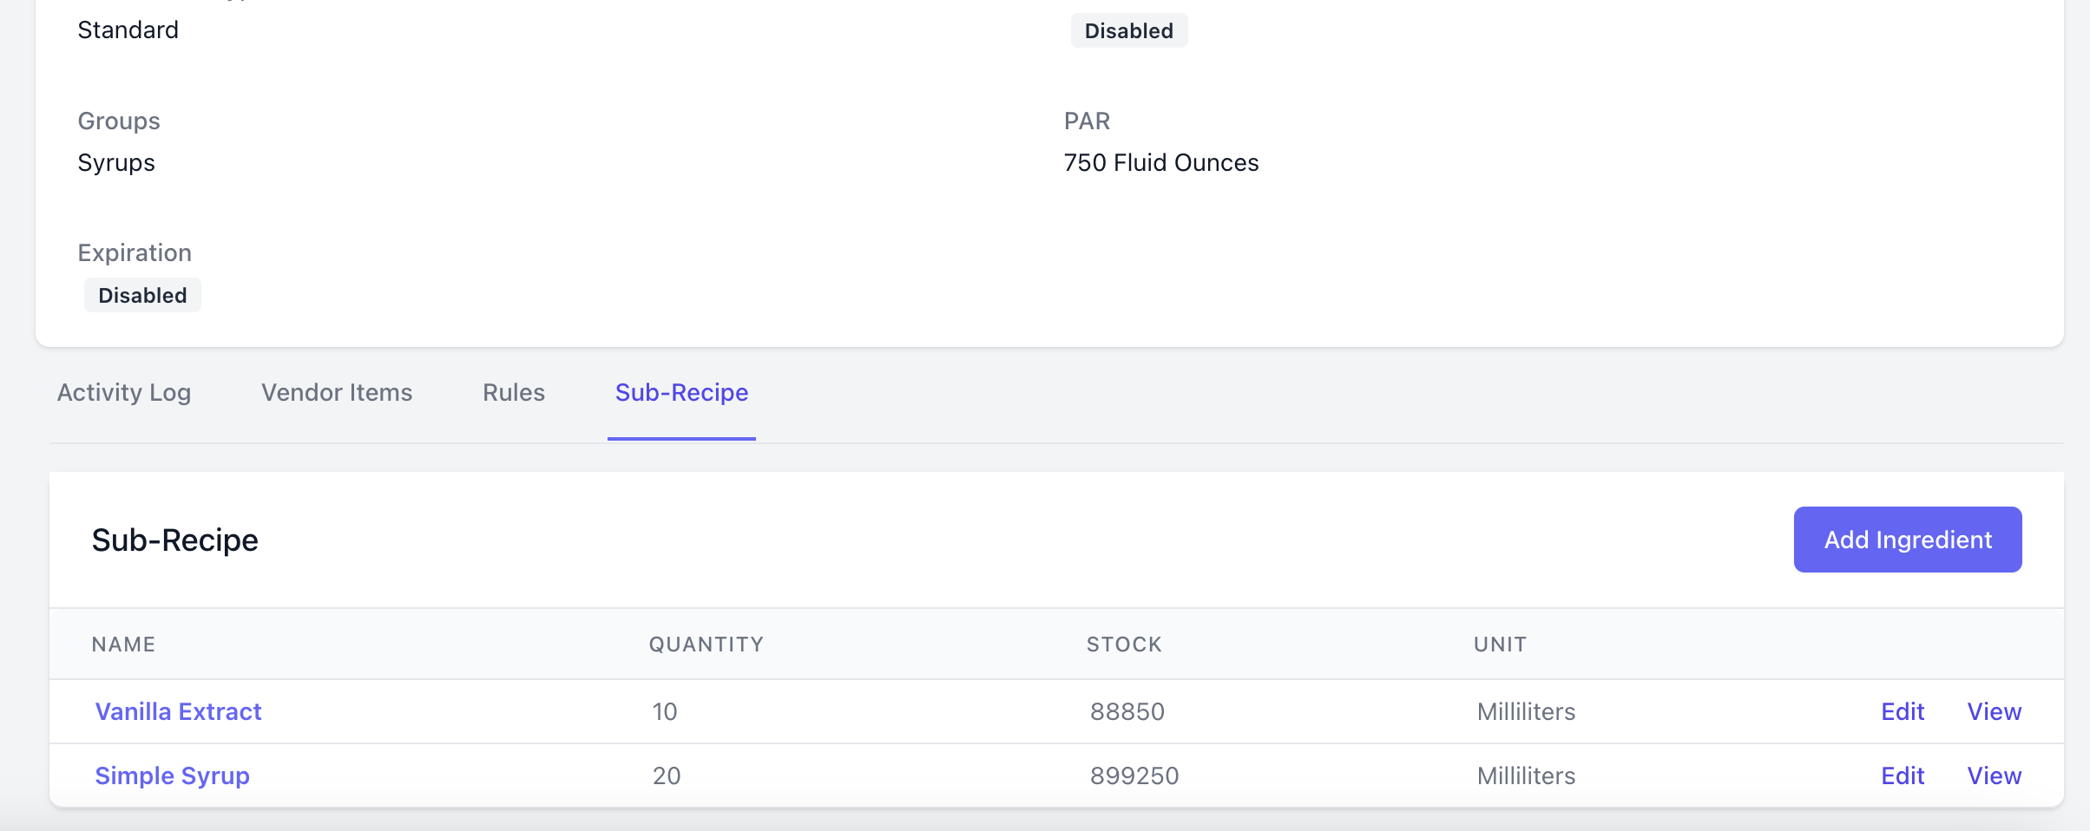
Task: Edit the Vanilla Extract row
Action: point(1903,711)
